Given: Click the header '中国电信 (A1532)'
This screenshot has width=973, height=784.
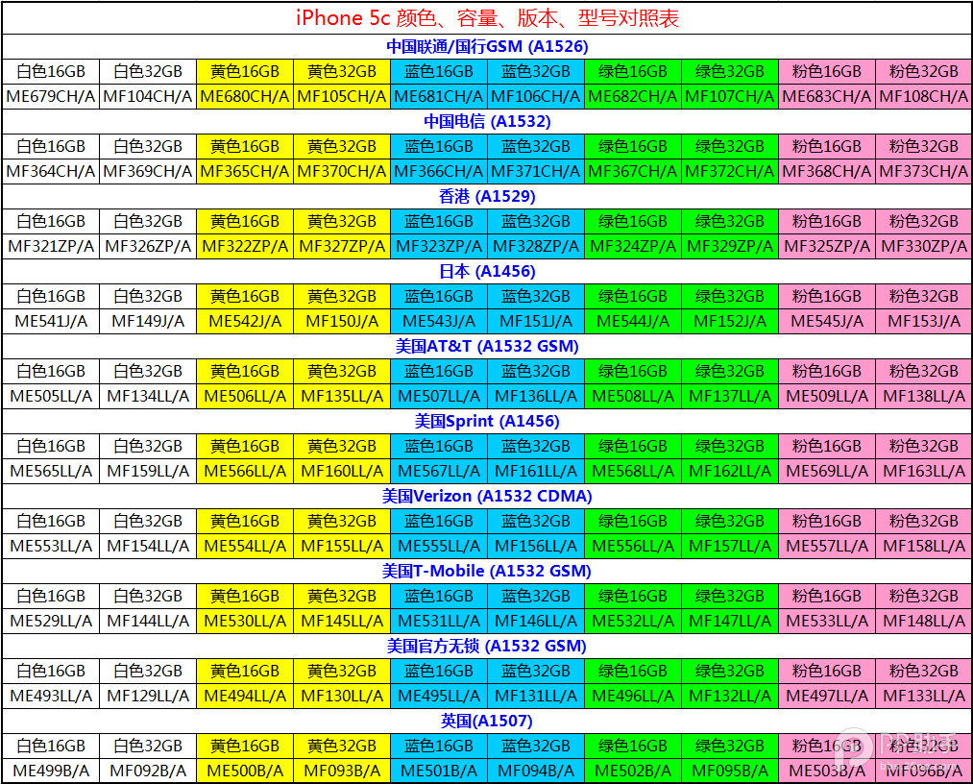Looking at the screenshot, I should tap(487, 122).
